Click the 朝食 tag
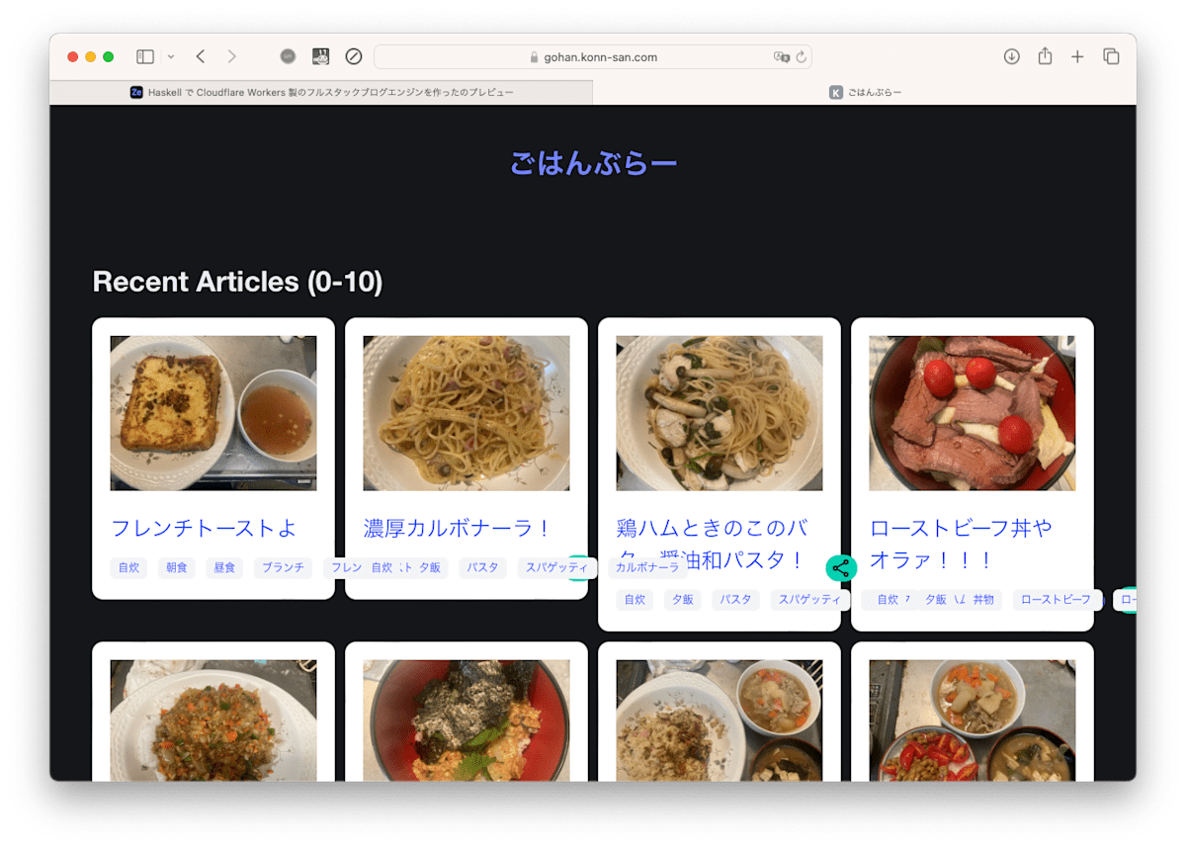This screenshot has width=1186, height=847. pyautogui.click(x=177, y=568)
